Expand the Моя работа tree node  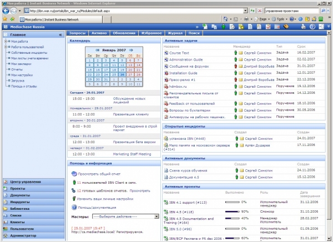(6, 41)
